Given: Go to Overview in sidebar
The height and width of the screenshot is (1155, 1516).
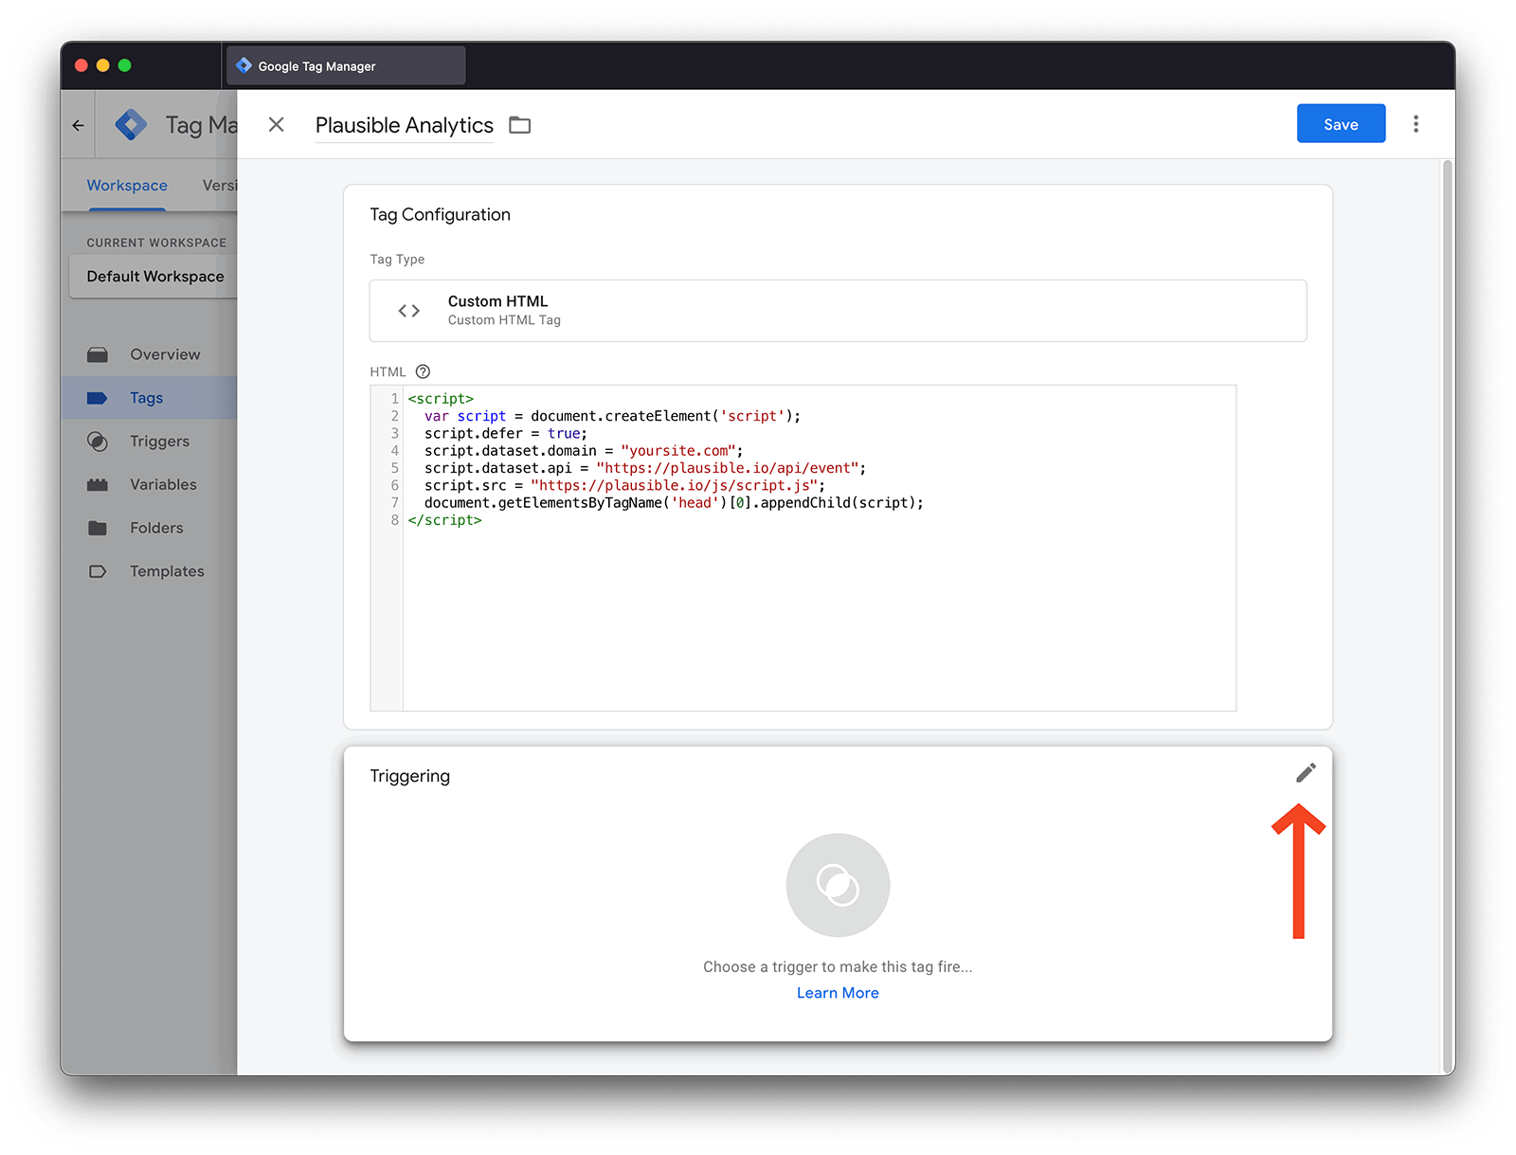Looking at the screenshot, I should [165, 354].
